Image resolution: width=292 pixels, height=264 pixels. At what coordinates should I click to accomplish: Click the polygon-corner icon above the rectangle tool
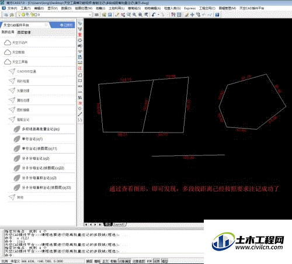pos(80,75)
